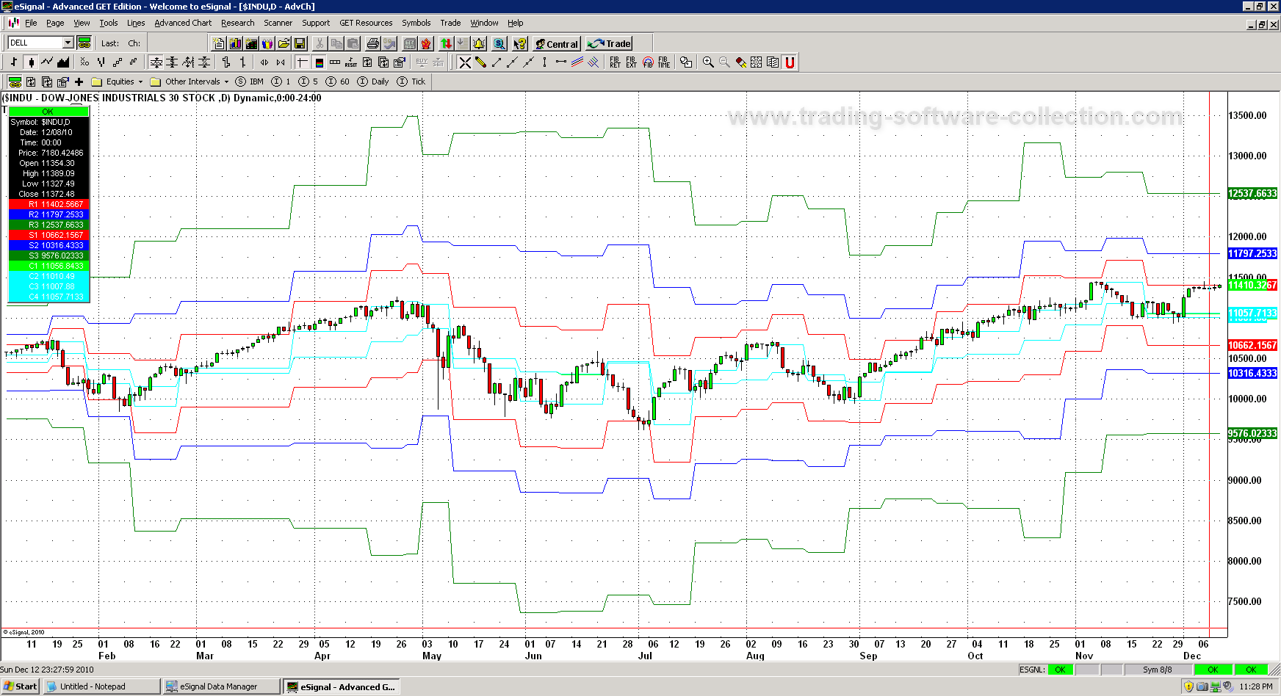Expand the Equities folder dropdown
Screen dimensions: 1281x696
click(x=140, y=82)
